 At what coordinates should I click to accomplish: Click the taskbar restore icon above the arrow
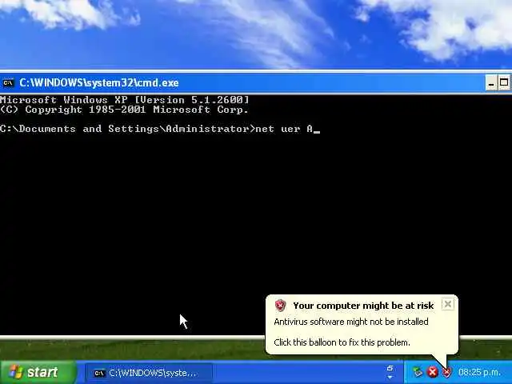coord(390,368)
